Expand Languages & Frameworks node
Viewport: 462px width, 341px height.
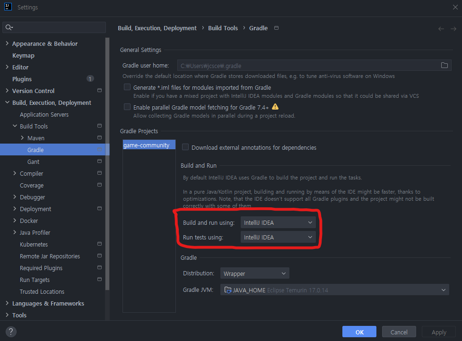7,303
